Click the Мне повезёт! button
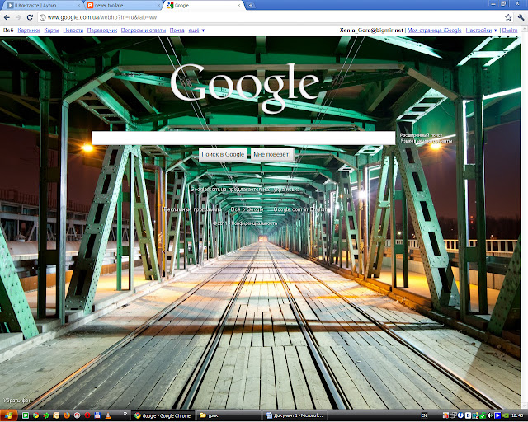The height and width of the screenshot is (422, 528). click(272, 154)
